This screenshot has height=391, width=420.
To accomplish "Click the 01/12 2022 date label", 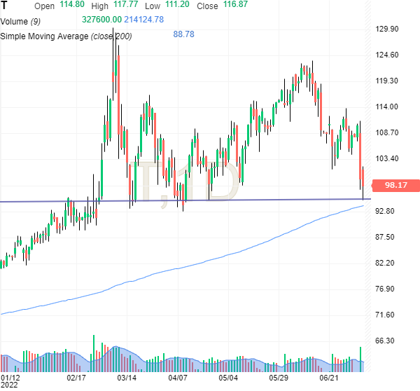I will point(10,380).
